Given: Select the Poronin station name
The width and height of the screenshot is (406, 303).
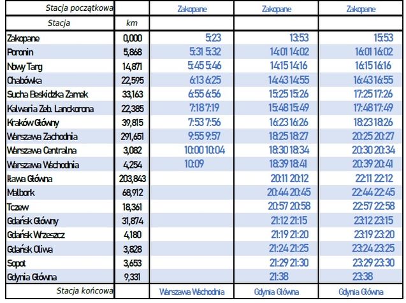Looking at the screenshot, I should 20,52.
